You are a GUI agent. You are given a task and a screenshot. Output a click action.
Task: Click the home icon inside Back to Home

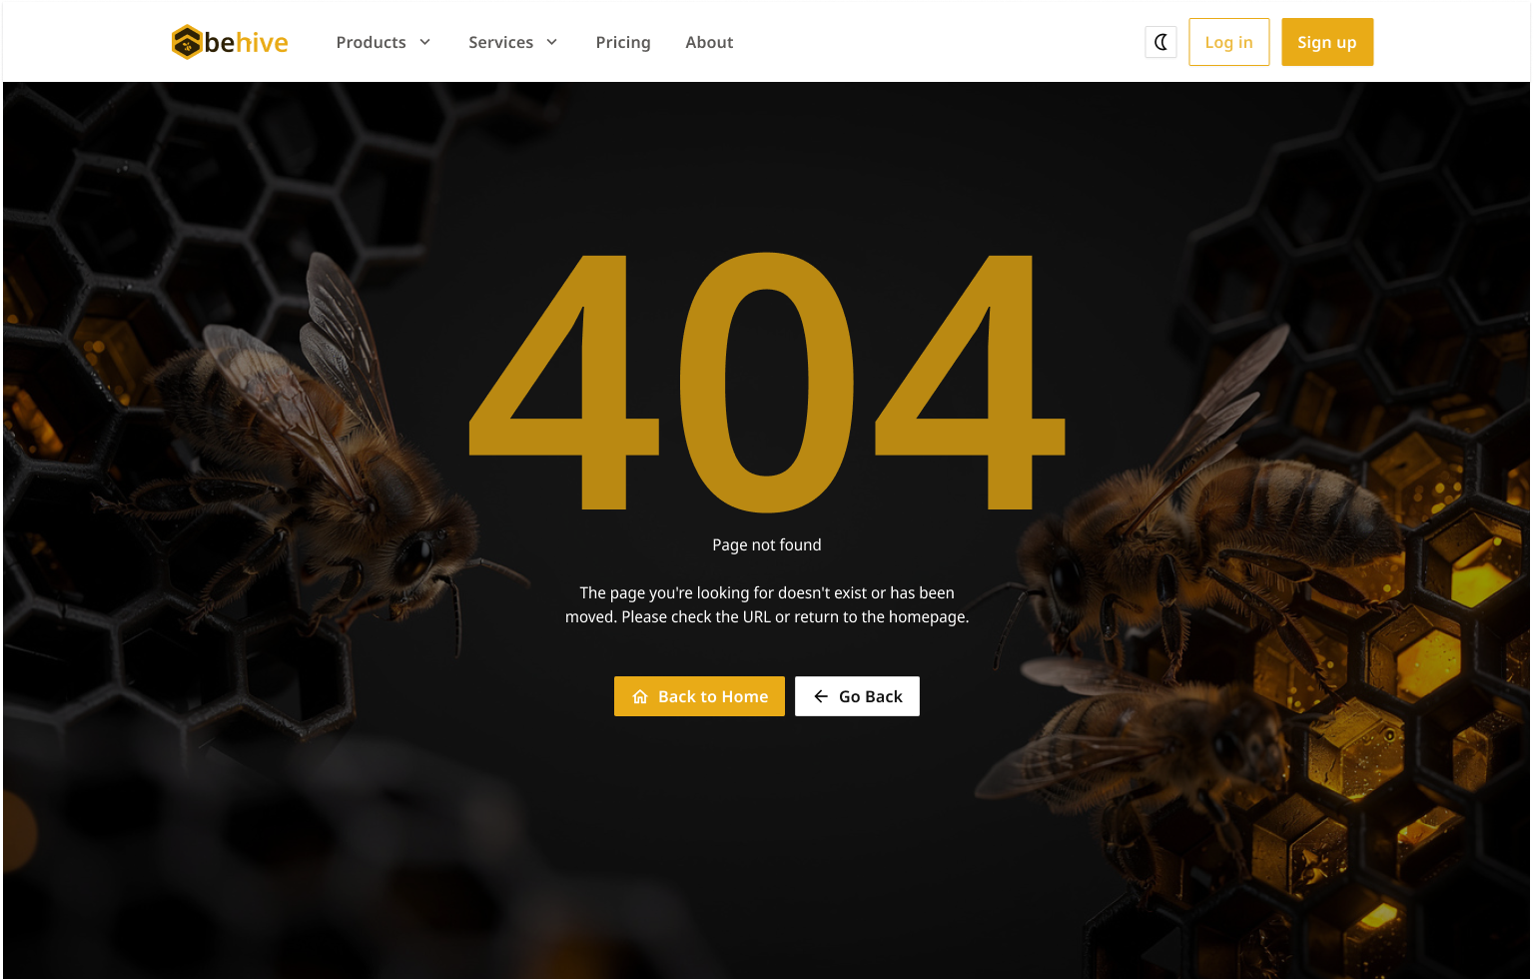point(640,696)
